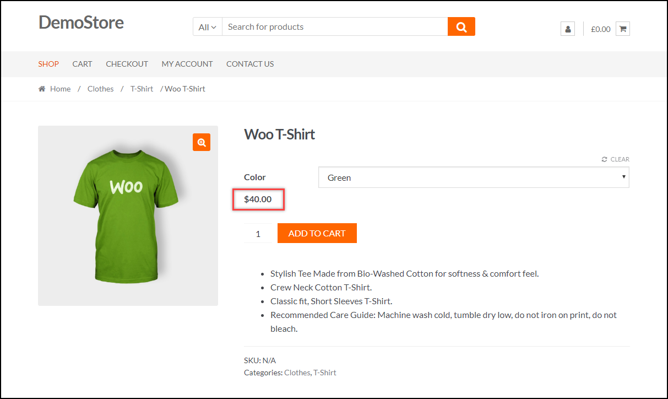Navigate to My Account menu item

(x=187, y=64)
